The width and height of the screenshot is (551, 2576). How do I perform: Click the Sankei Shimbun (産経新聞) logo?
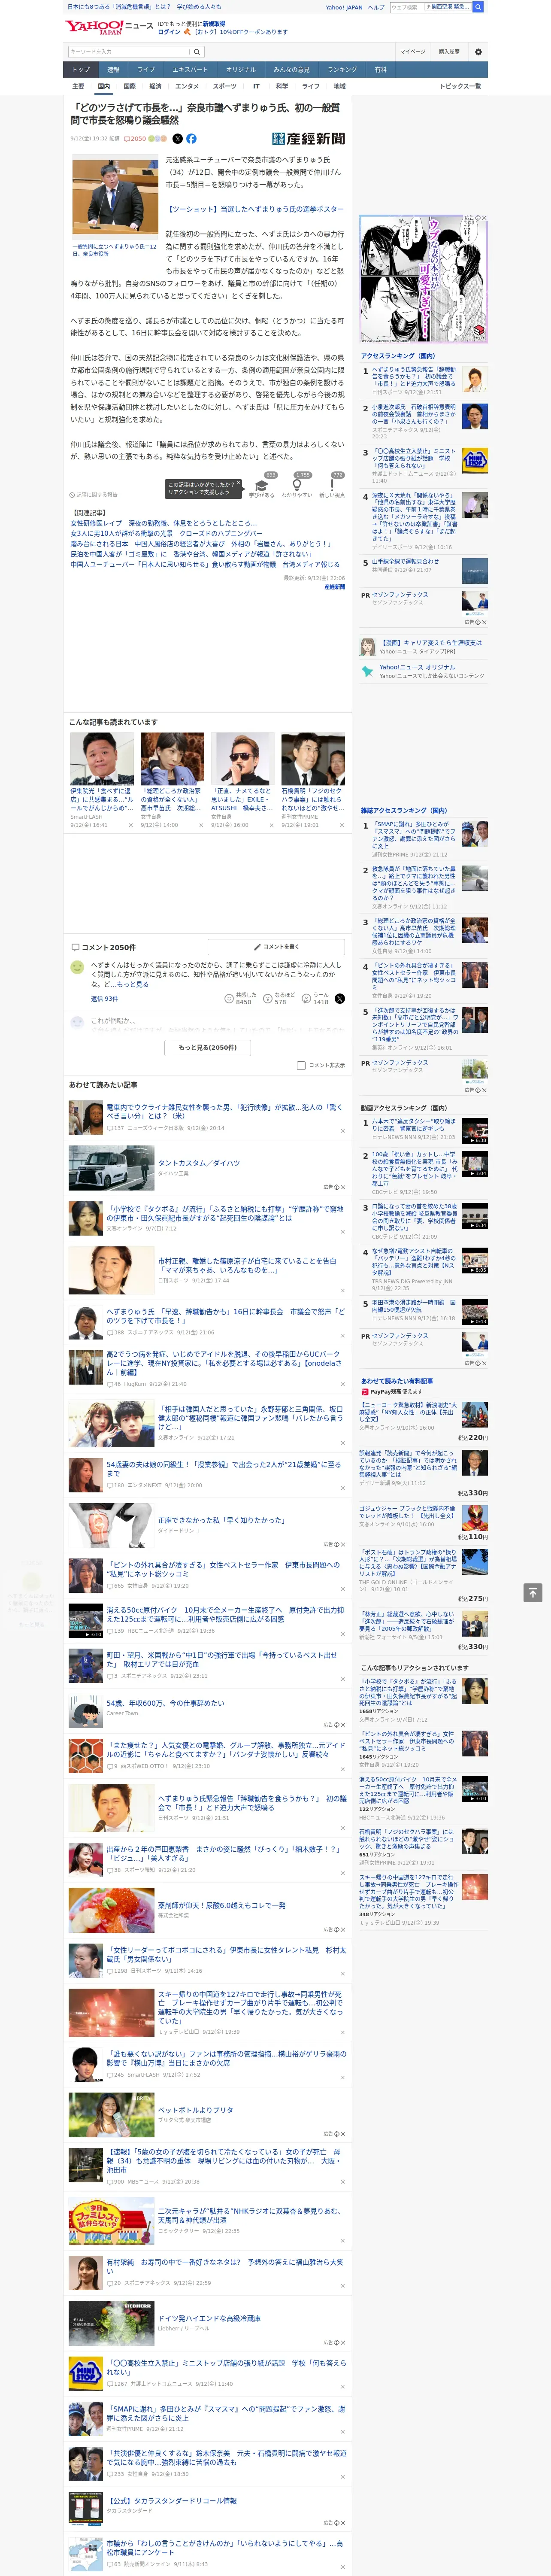point(308,139)
